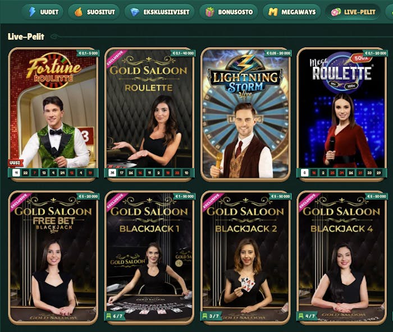393x332 pixels.
Task: Open Lightning Storm Live game
Action: coord(246,114)
